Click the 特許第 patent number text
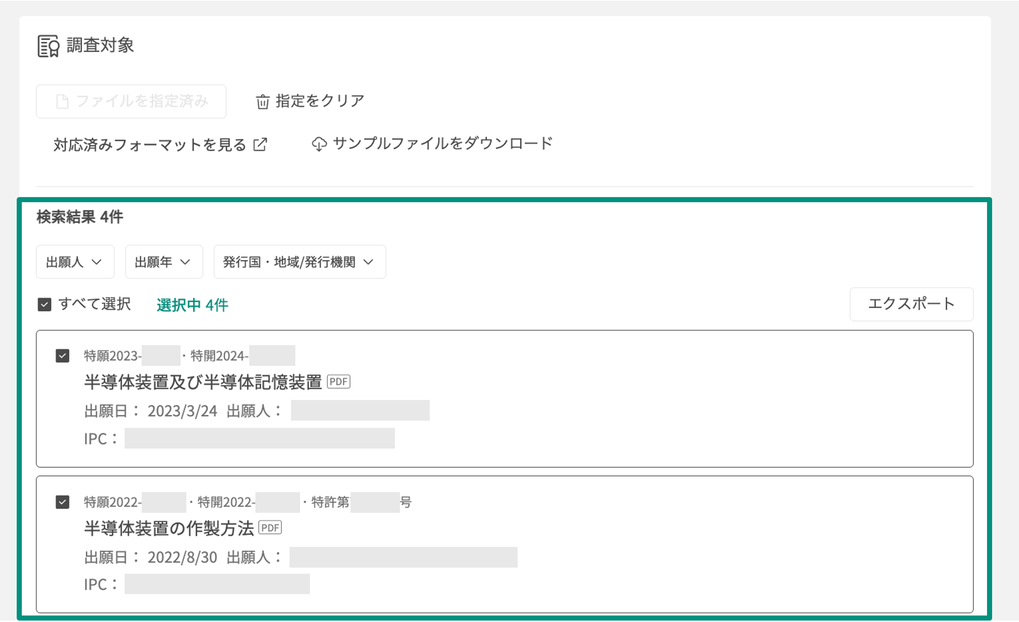The height and width of the screenshot is (622, 1019). click(x=330, y=503)
